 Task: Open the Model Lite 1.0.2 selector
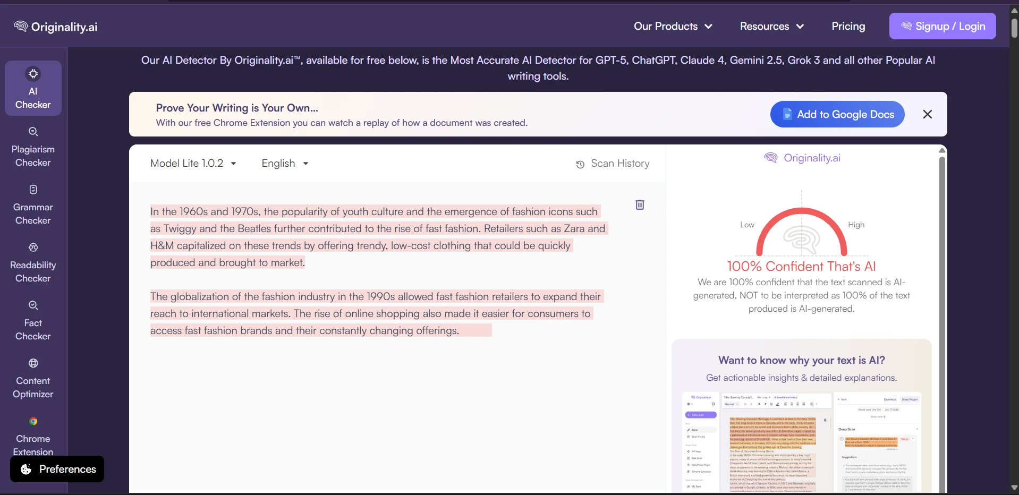[x=193, y=163]
